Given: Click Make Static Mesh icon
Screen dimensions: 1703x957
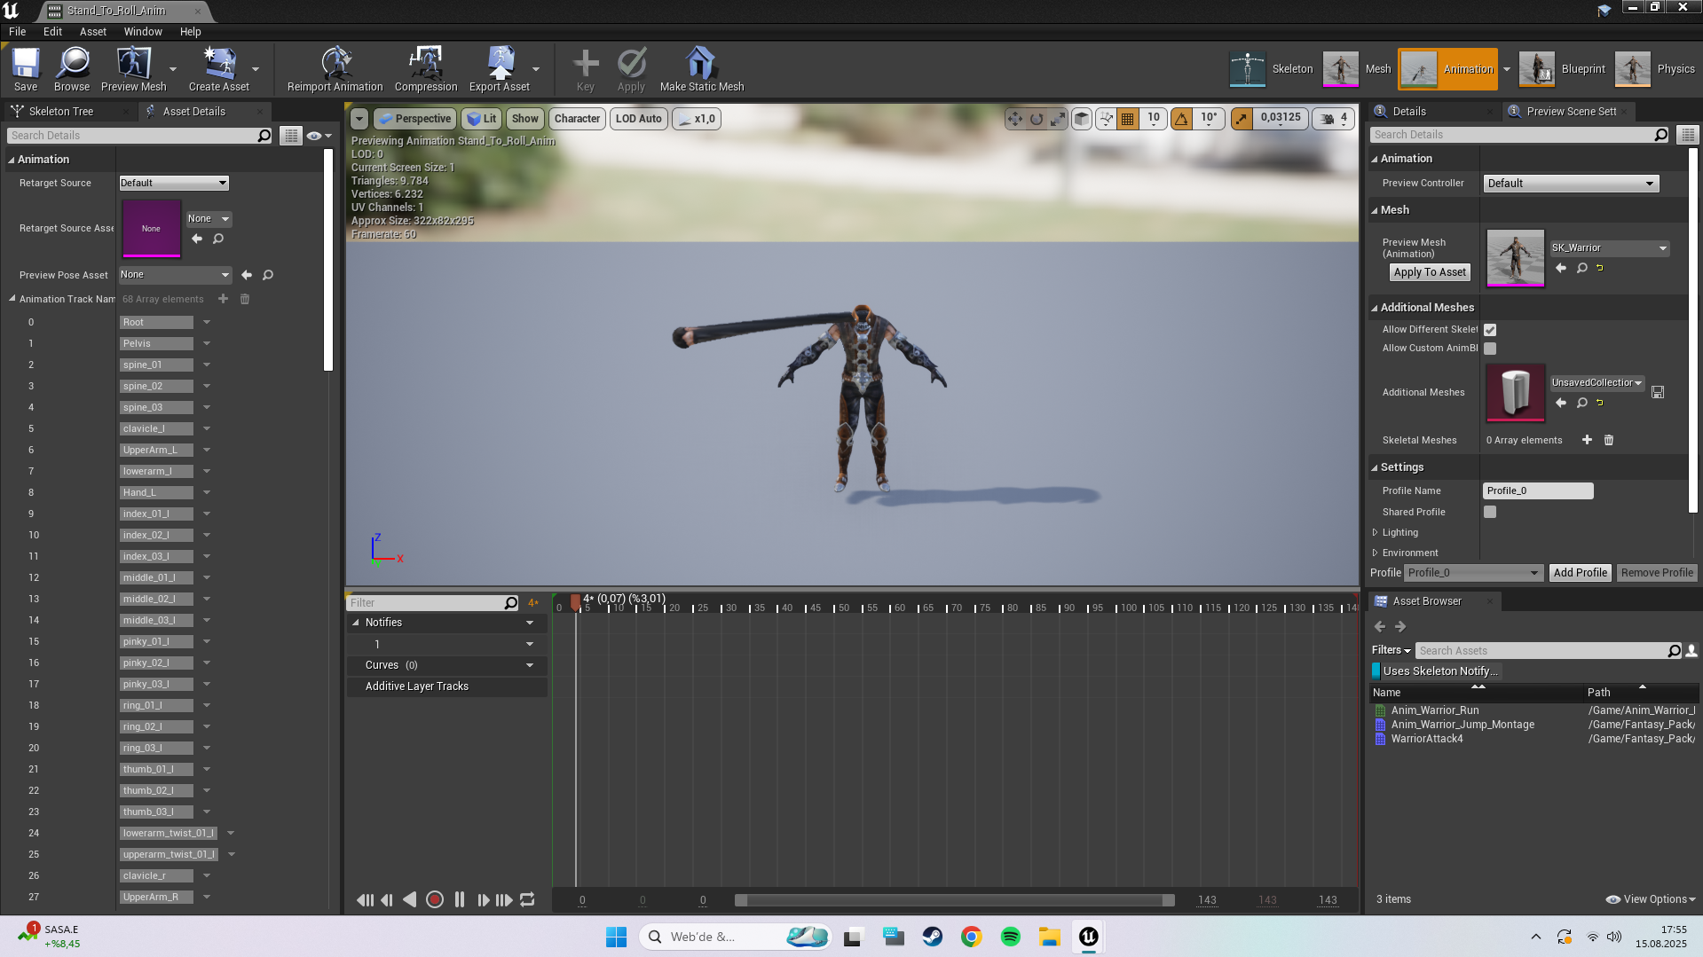Looking at the screenshot, I should click(x=702, y=69).
